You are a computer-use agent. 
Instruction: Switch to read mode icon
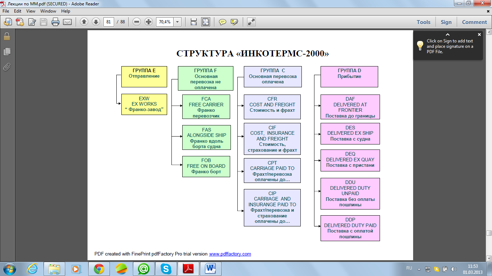tap(251, 22)
